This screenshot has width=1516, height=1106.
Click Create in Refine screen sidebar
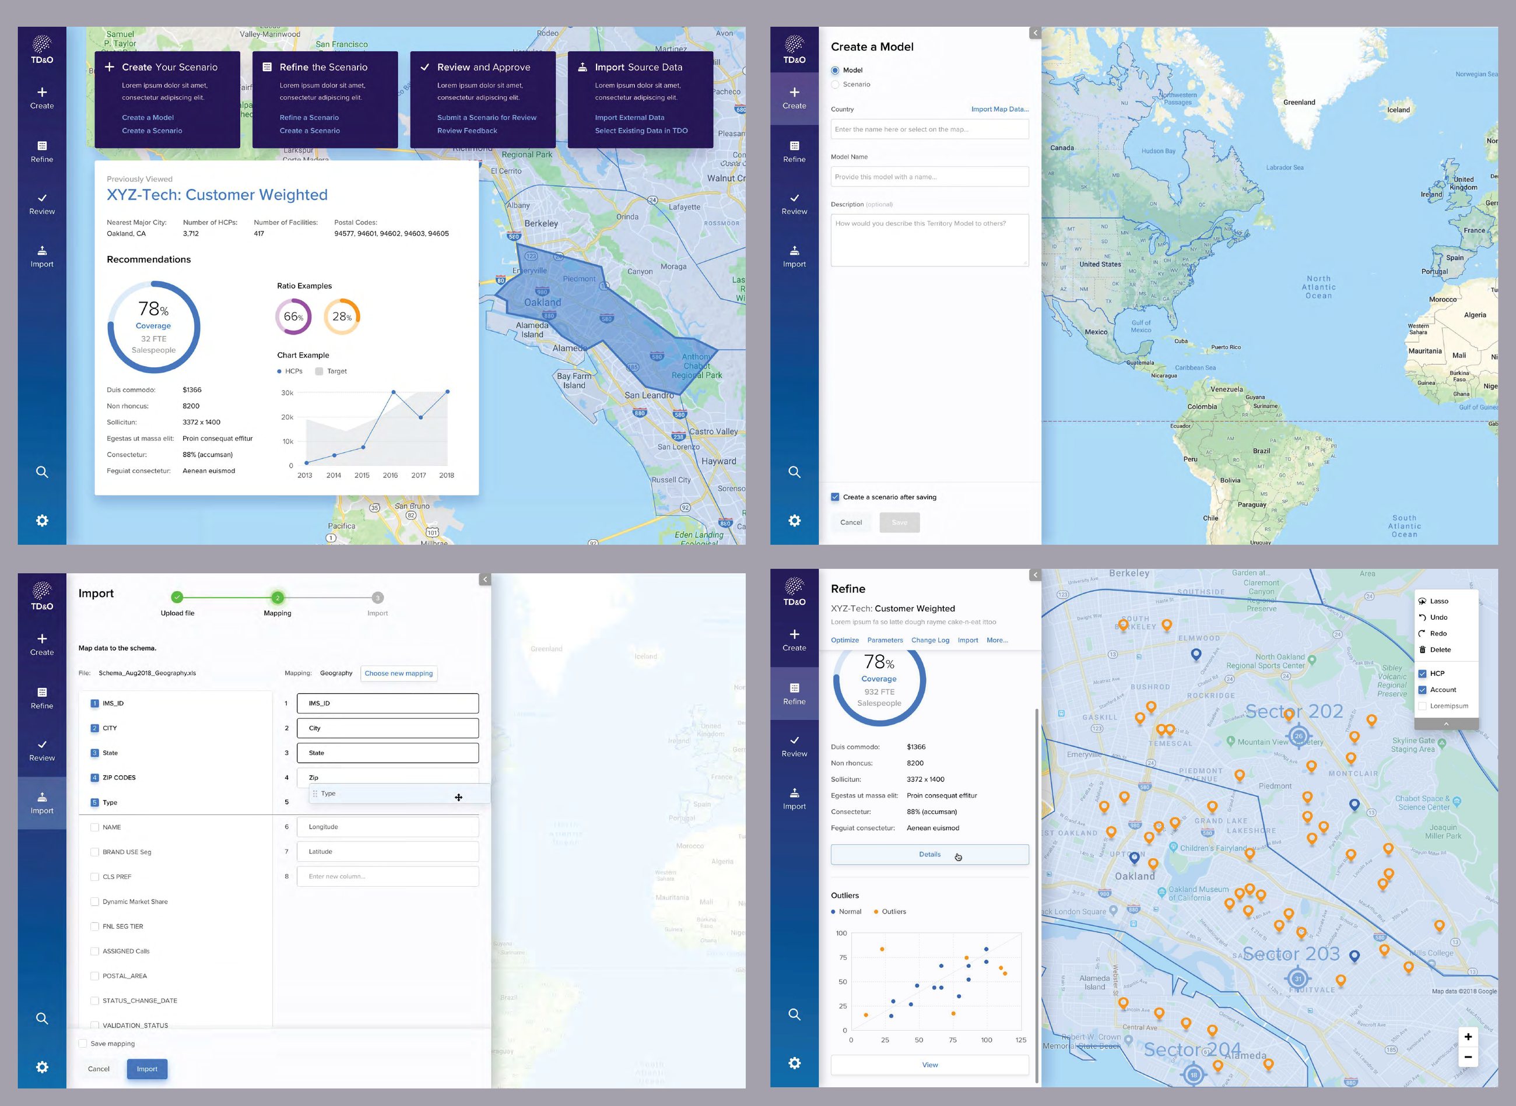click(794, 640)
